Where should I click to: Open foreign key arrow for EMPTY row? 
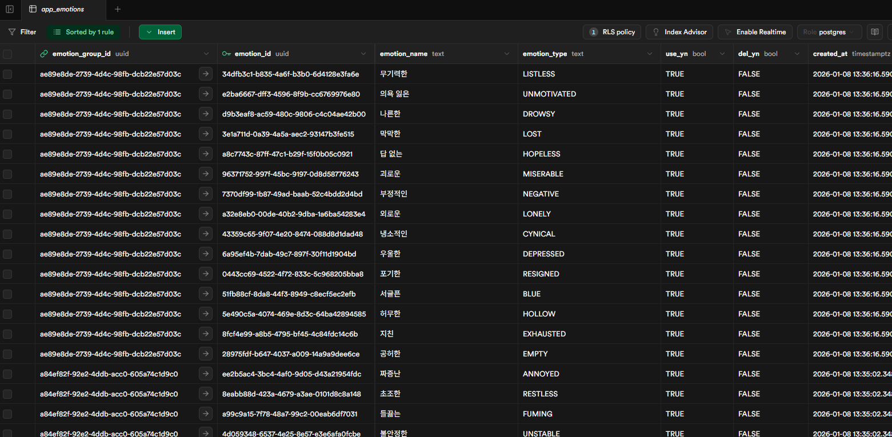click(x=206, y=354)
